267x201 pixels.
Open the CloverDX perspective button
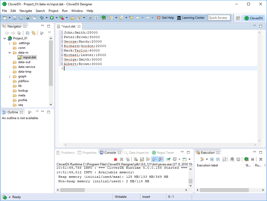(254, 18)
